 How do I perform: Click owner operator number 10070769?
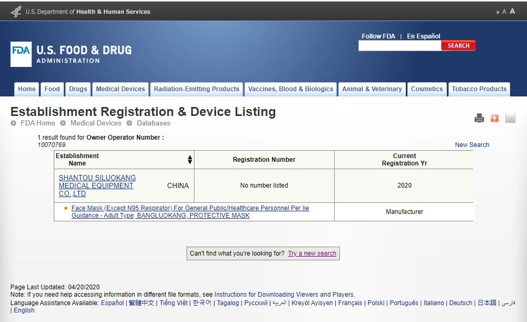52,145
